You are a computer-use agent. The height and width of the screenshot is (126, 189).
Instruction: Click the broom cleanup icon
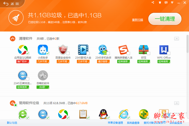coord(16,18)
